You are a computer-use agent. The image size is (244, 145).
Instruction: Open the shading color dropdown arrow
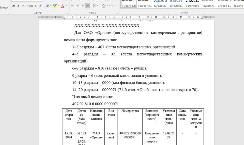[107, 6]
